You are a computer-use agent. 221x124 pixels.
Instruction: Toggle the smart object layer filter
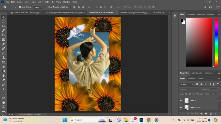pos(214,84)
